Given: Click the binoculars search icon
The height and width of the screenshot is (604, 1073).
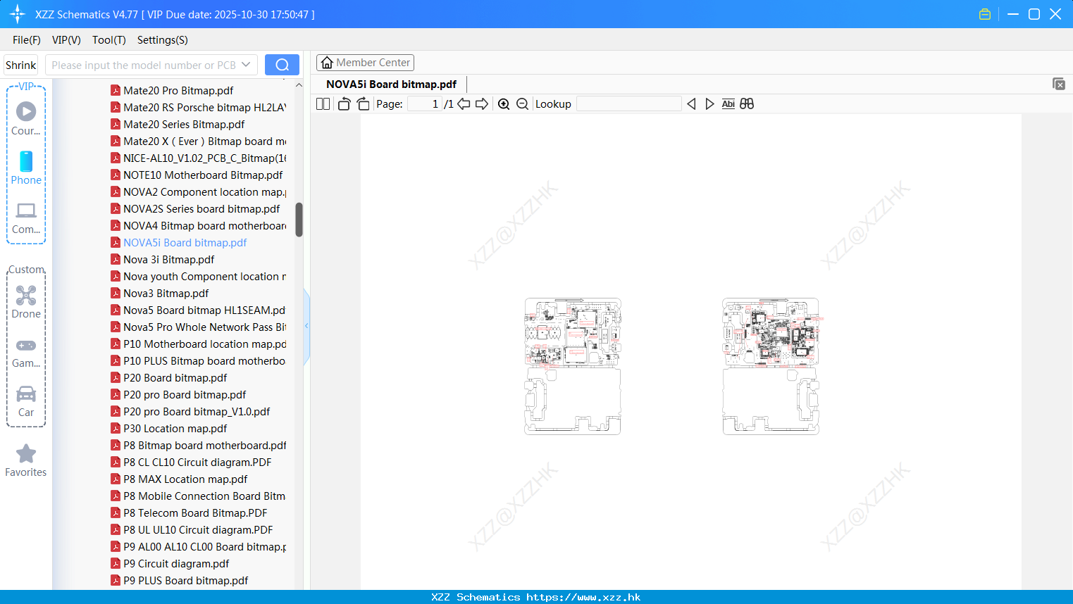Looking at the screenshot, I should coord(747,103).
